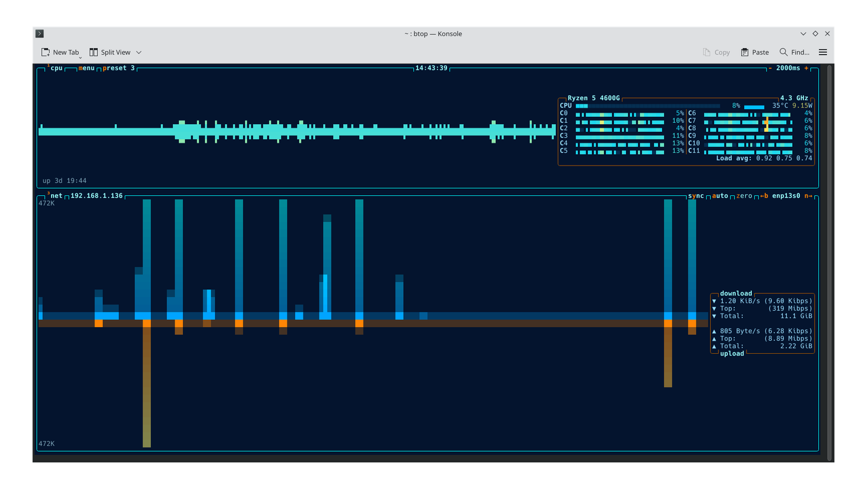
Task: Click download Total 11.1 GiB value
Action: [796, 316]
